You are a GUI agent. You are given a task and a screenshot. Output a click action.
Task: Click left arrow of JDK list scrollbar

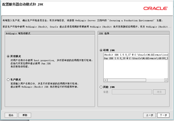point(105,80)
